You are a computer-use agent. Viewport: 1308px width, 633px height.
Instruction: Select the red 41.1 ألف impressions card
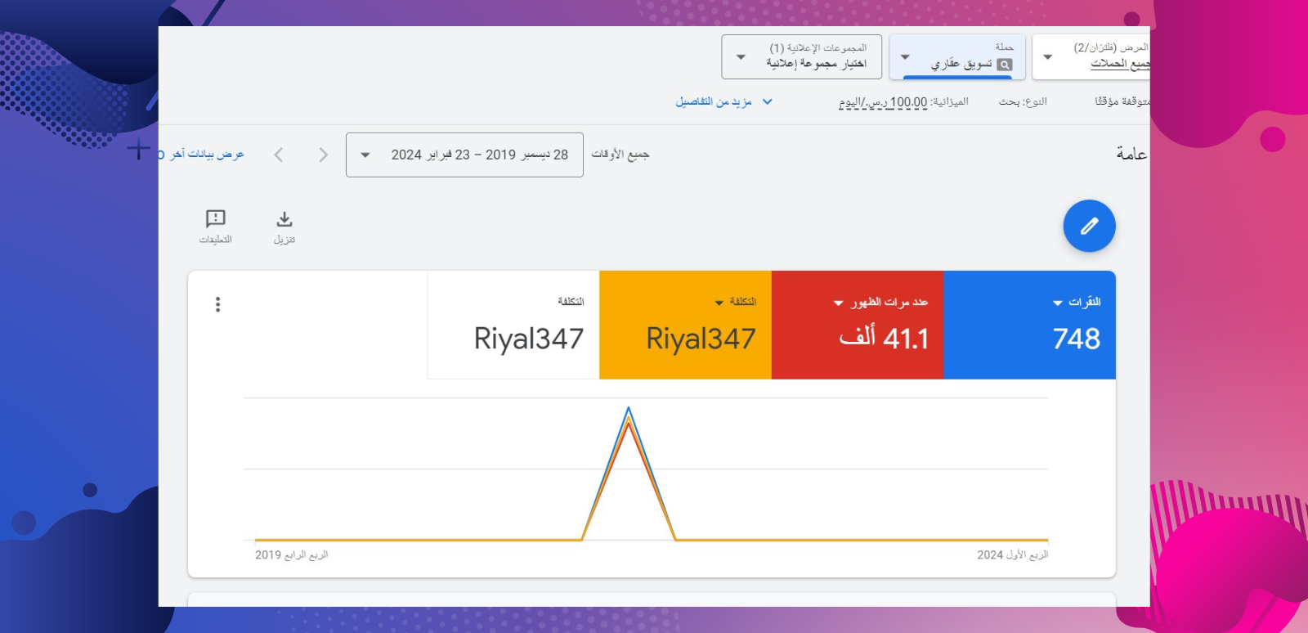(858, 325)
